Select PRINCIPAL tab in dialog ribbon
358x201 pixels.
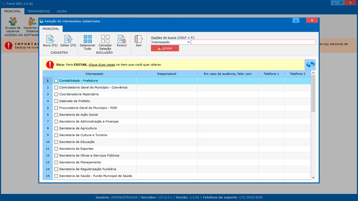click(51, 29)
